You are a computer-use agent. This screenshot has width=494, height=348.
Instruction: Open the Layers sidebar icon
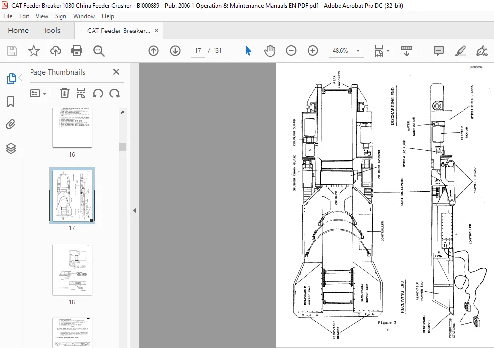coord(11,148)
